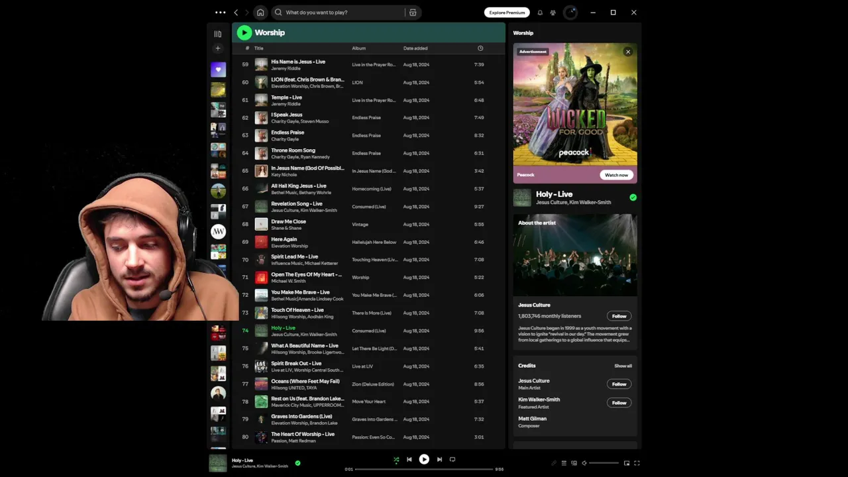Screen dimensions: 848x477
Task: Open now playing cover art in player bar
Action: coord(218,463)
